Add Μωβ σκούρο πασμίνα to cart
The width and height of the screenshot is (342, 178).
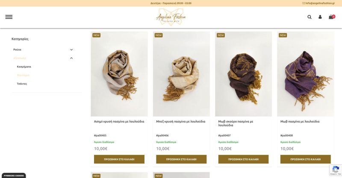tap(243, 159)
